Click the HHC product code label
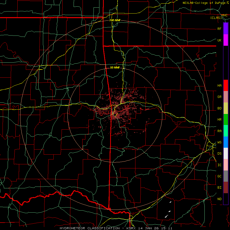Screen dimensions: 230x230 point(224,15)
